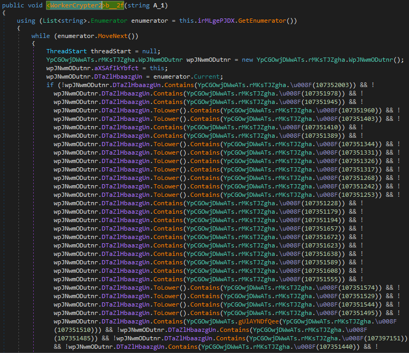Pick the argument 107351253
The width and height of the screenshot is (409, 353).
pyautogui.click(x=358, y=195)
